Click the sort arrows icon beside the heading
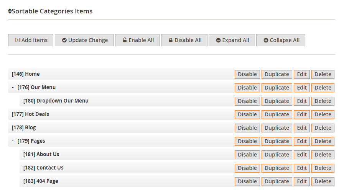The width and height of the screenshot is (344, 194). (x=10, y=11)
